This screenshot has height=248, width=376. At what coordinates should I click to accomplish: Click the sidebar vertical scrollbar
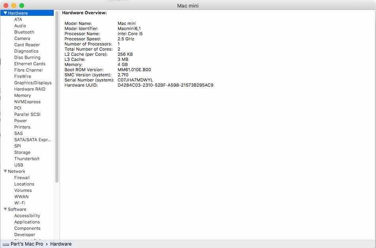coord(57,97)
